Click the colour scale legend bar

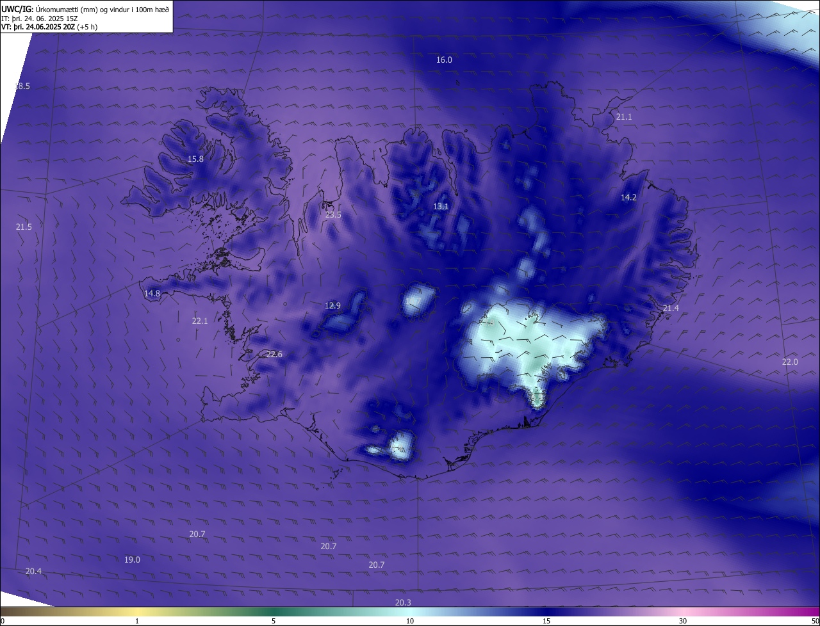point(410,611)
